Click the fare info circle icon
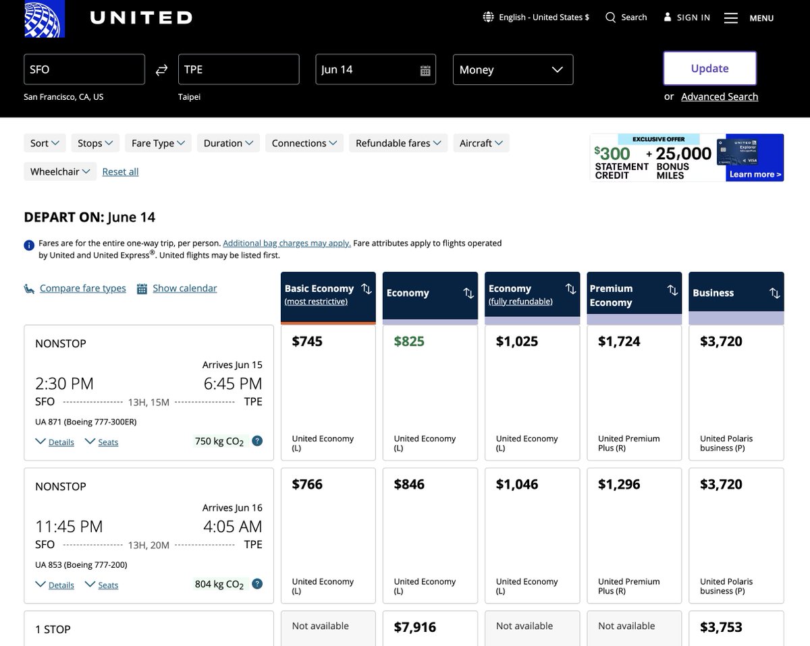The height and width of the screenshot is (646, 810). point(29,245)
